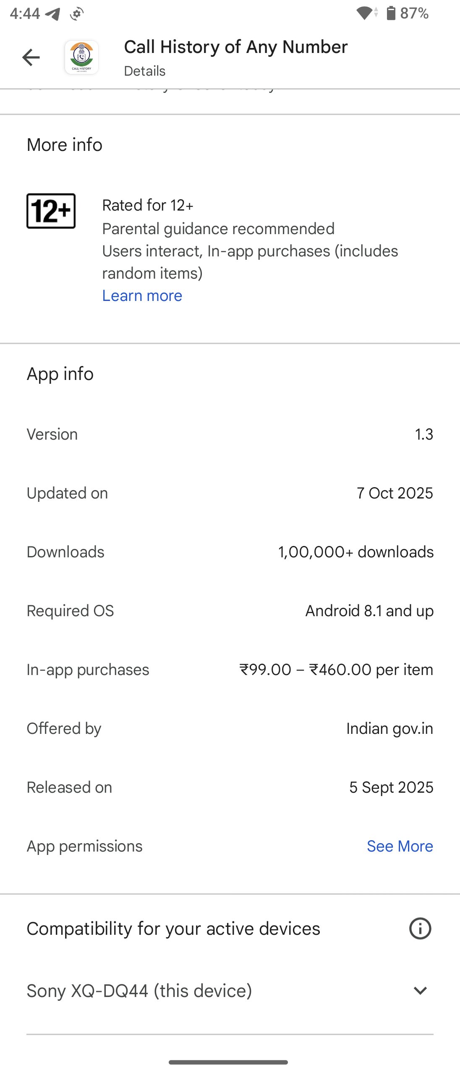The height and width of the screenshot is (1076, 460).
Task: Tap the back arrow icon
Action: (x=31, y=58)
